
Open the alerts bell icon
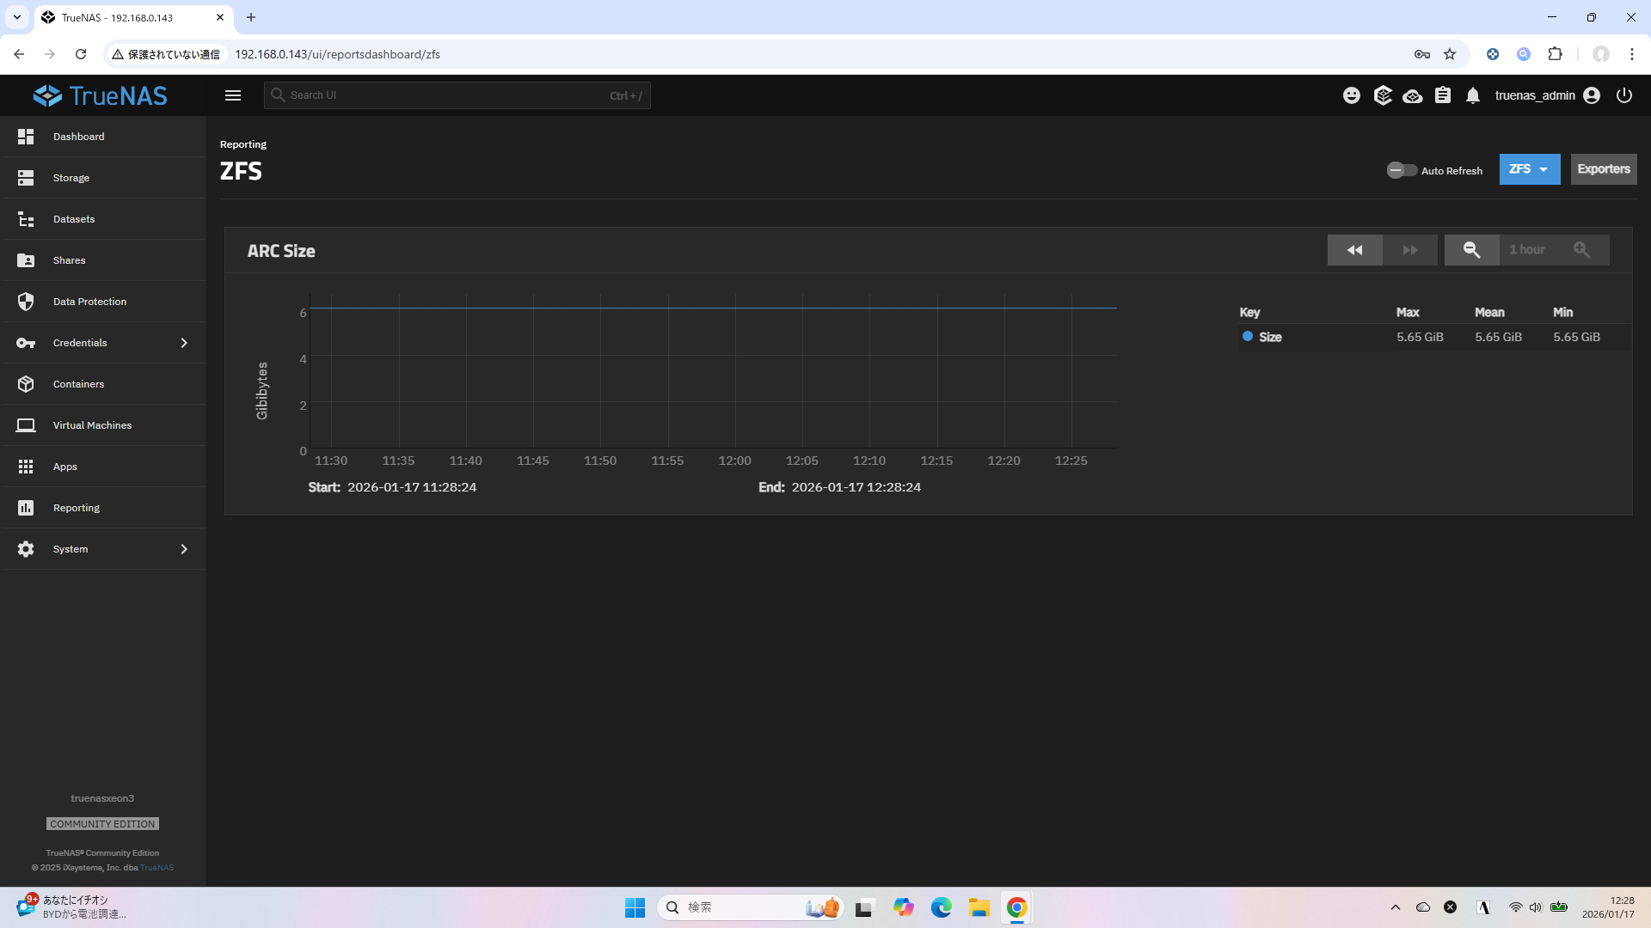click(x=1473, y=95)
